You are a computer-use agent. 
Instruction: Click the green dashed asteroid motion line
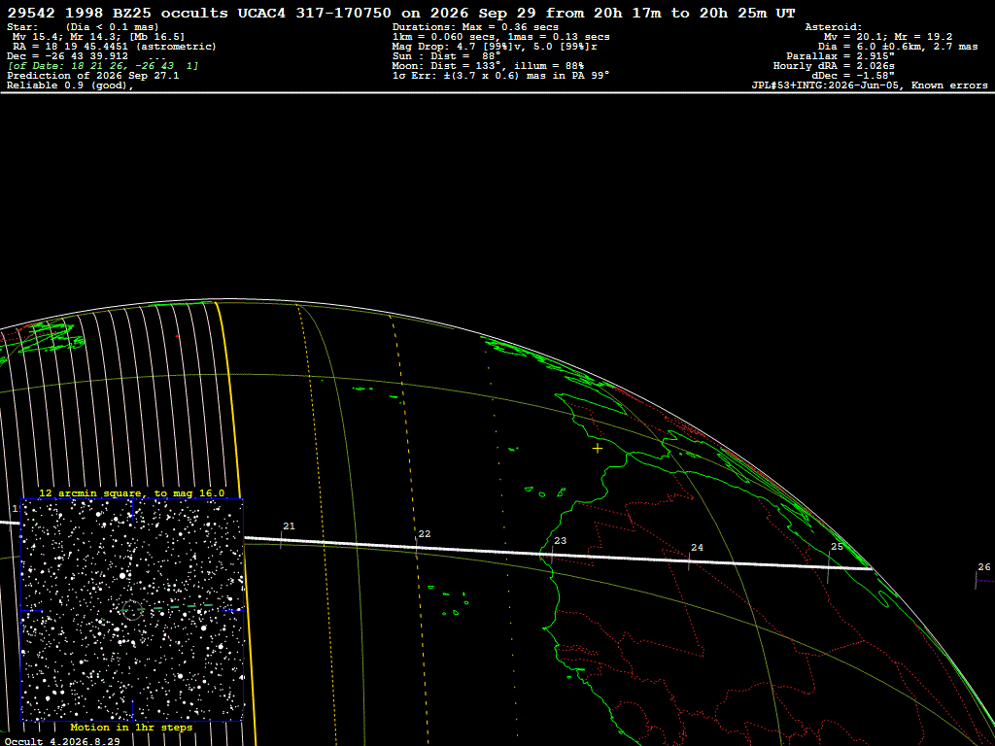[x=181, y=608]
